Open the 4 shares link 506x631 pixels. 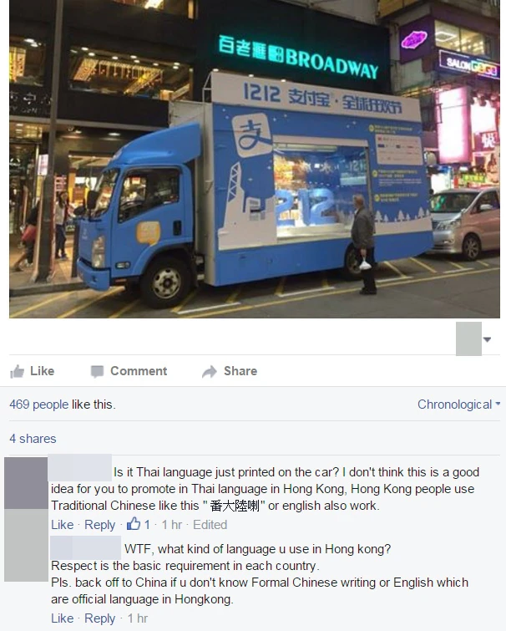click(33, 439)
